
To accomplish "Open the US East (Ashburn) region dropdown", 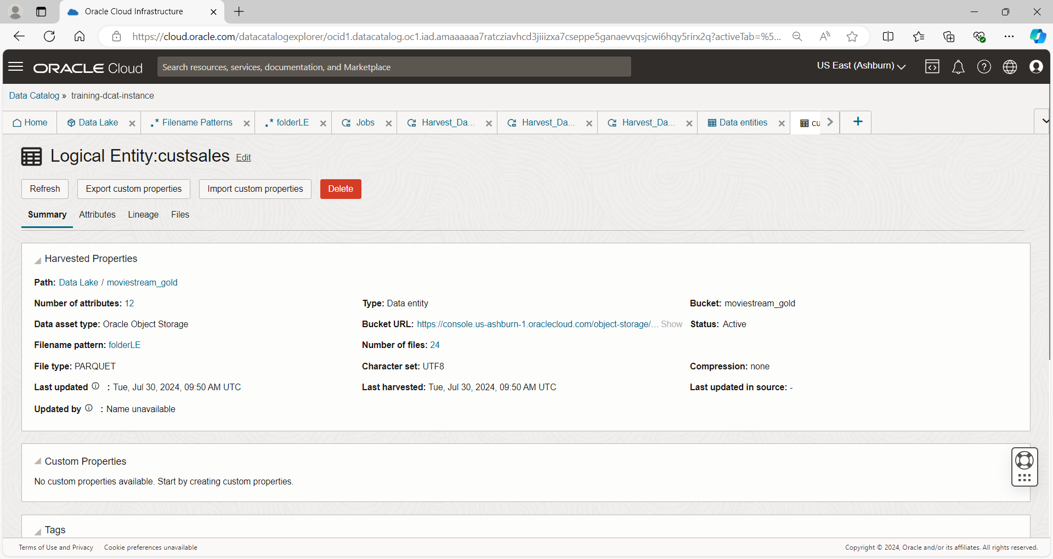I will (x=861, y=66).
